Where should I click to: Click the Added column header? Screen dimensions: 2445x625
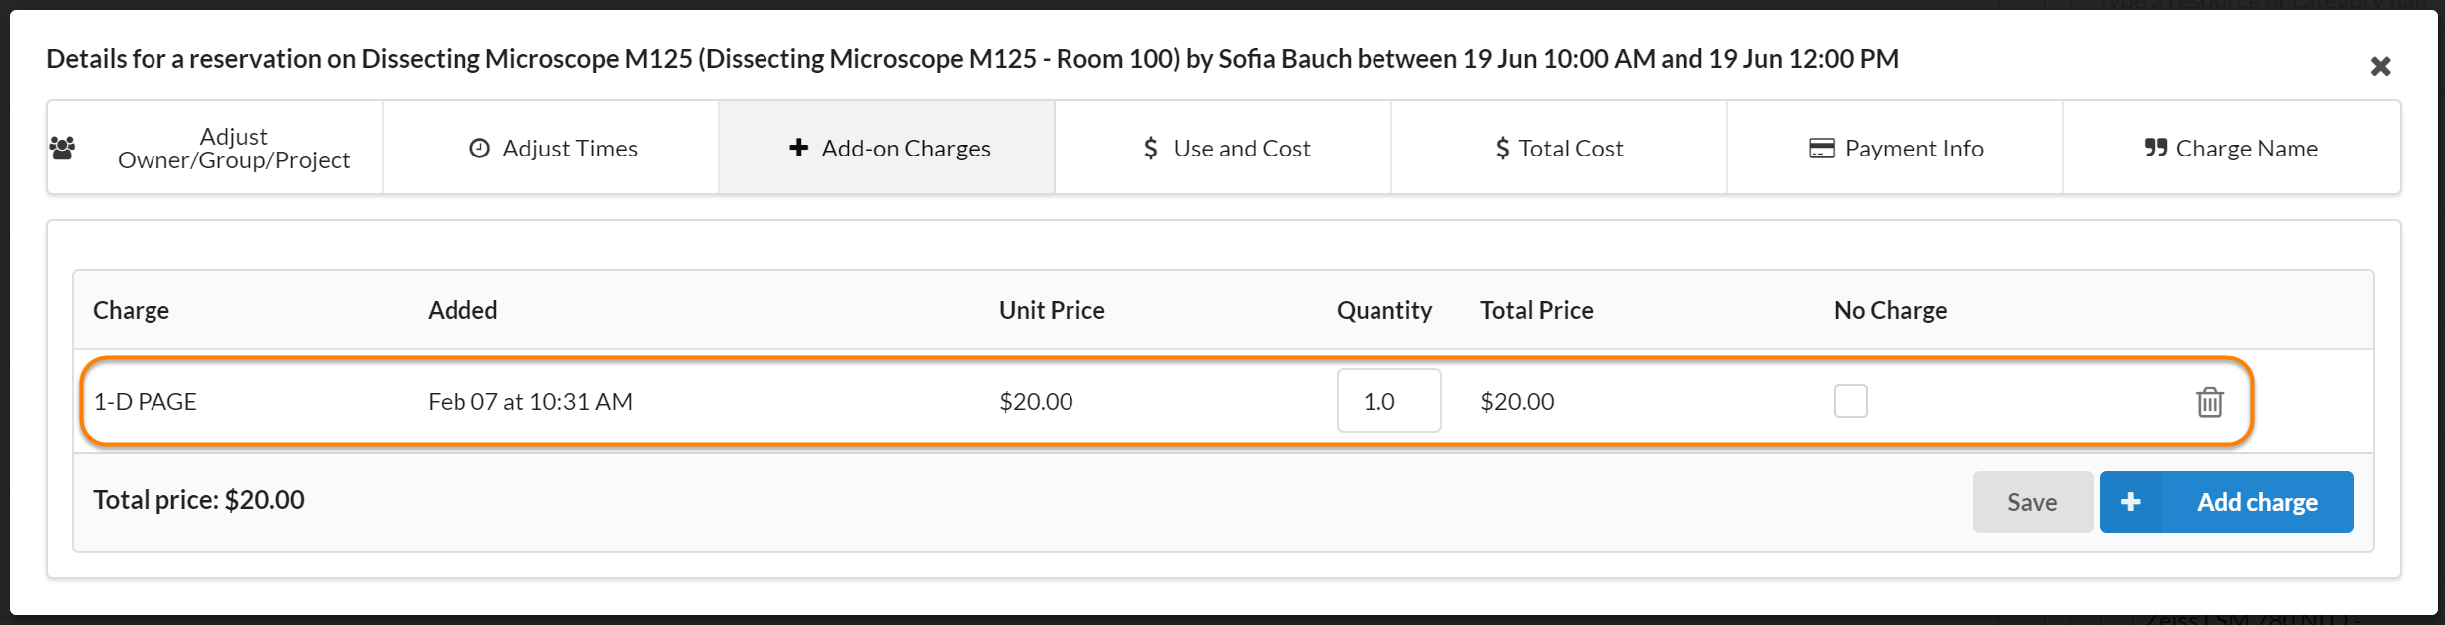462,310
